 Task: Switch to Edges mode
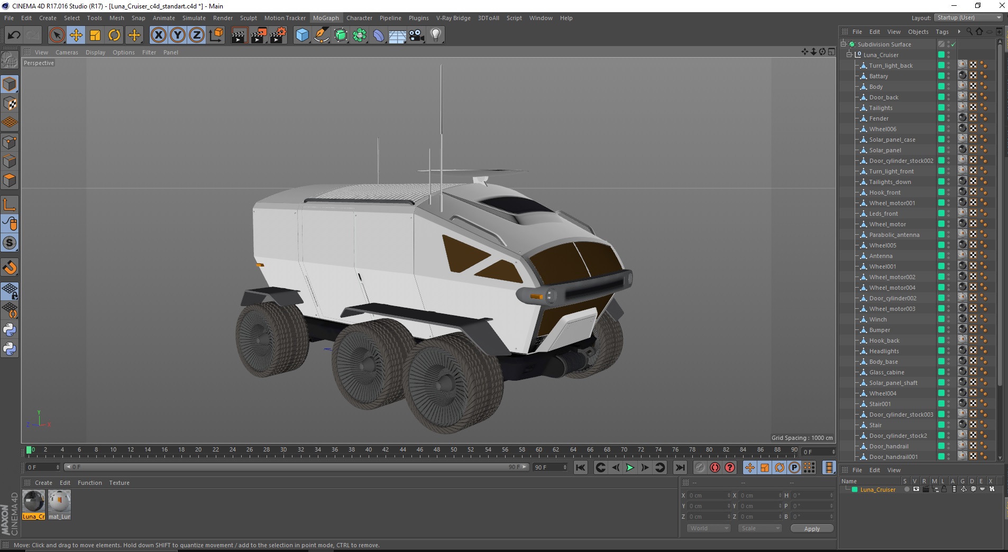[10, 161]
